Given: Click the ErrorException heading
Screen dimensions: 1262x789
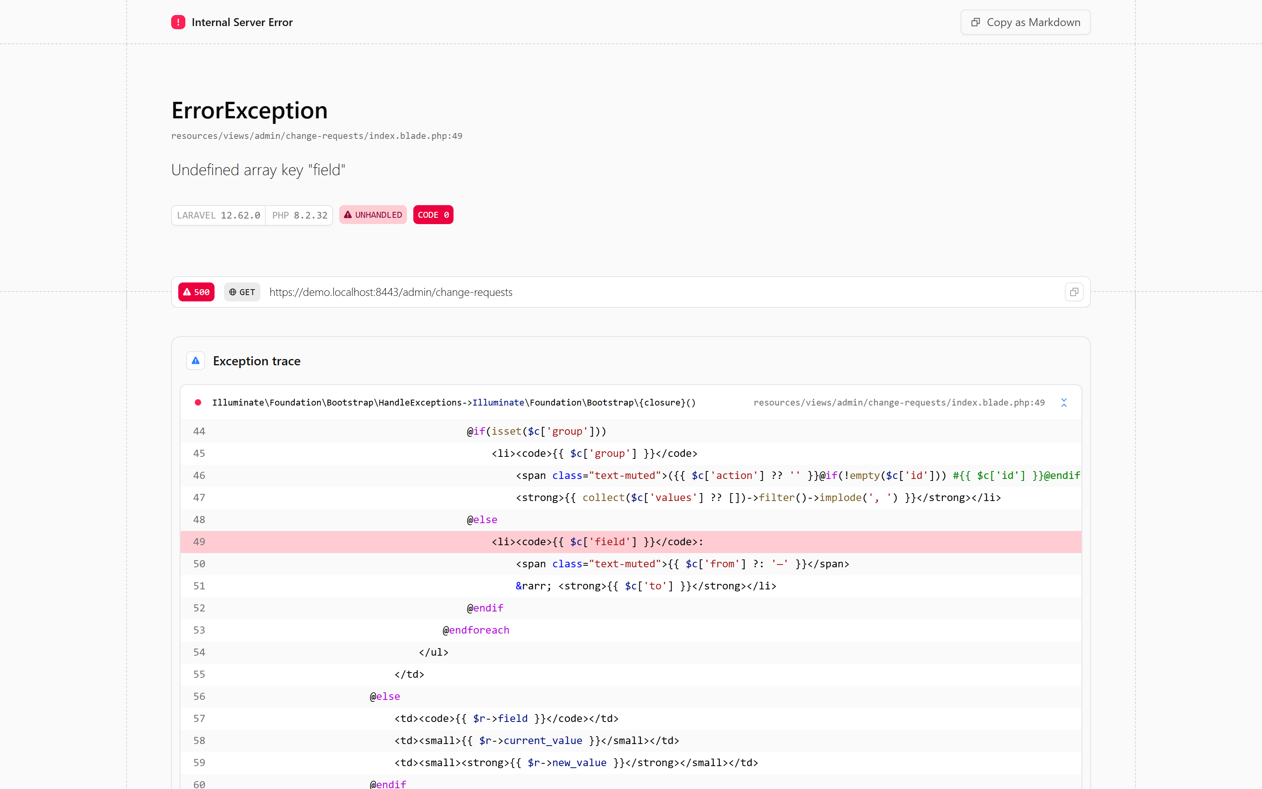Looking at the screenshot, I should coord(249,110).
